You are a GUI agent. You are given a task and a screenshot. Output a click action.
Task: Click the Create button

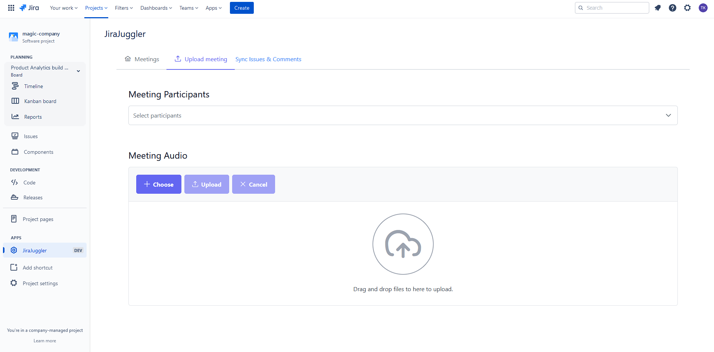click(x=242, y=8)
